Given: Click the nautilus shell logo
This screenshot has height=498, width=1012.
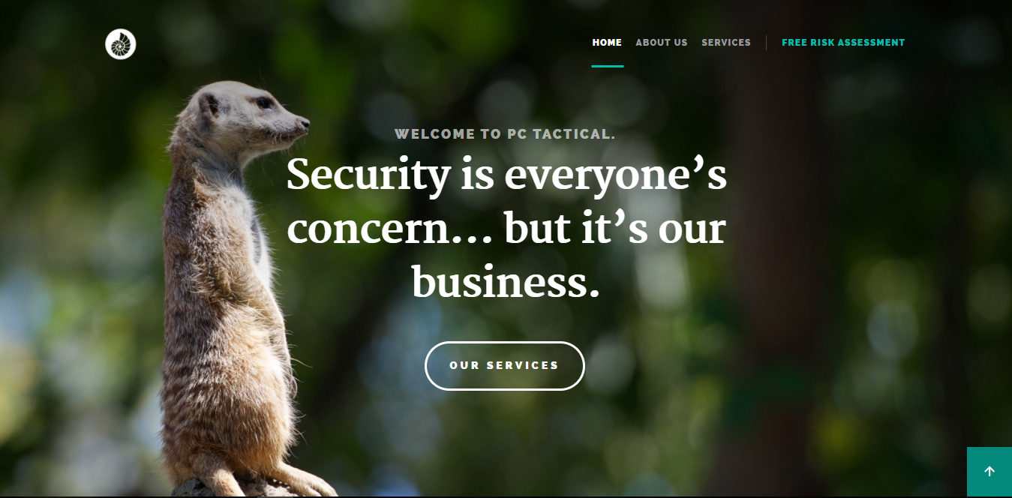Looking at the screenshot, I should [x=121, y=44].
